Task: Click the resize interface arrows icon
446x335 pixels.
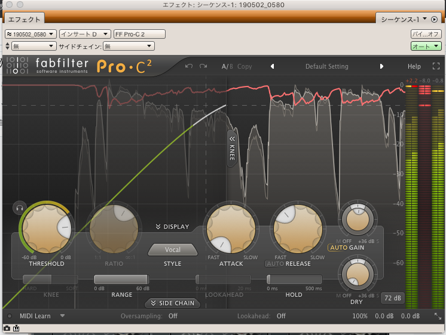Action: [438, 316]
